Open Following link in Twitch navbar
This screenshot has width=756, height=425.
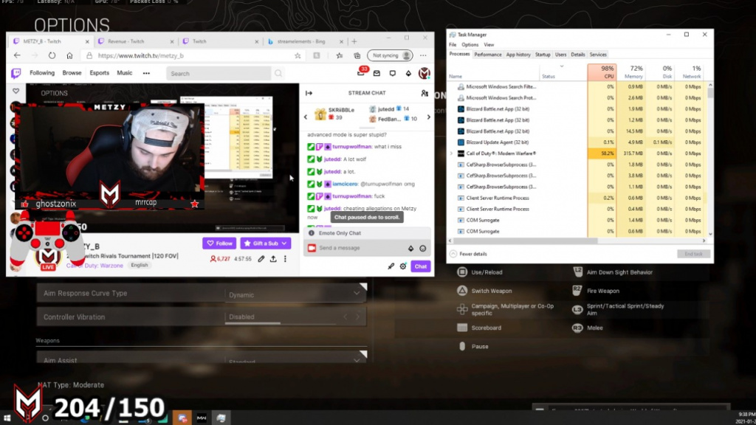coord(42,73)
